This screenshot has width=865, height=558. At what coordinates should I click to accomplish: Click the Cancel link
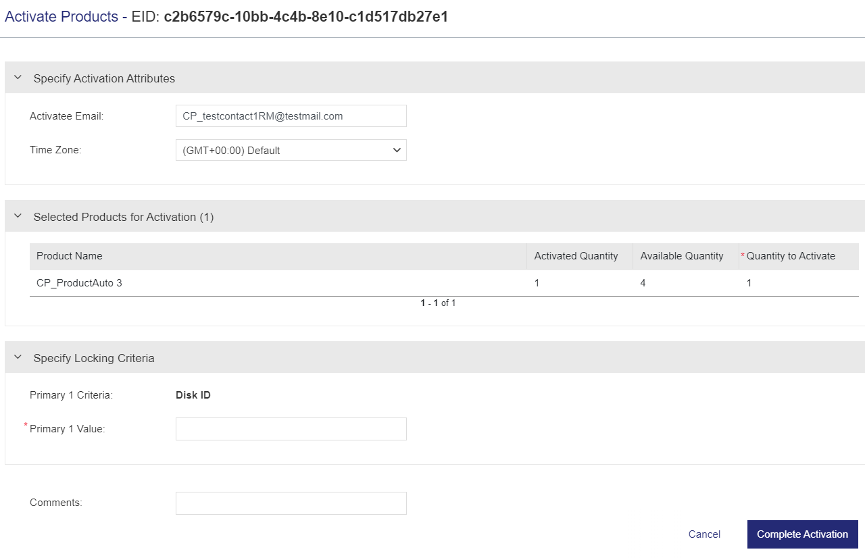(704, 534)
